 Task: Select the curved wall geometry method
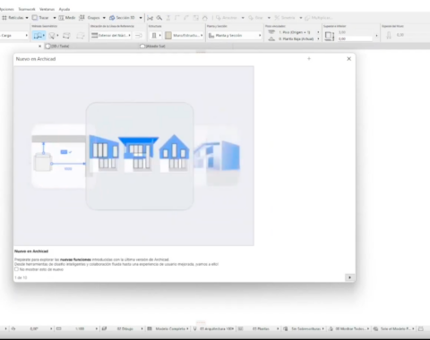click(x=53, y=36)
